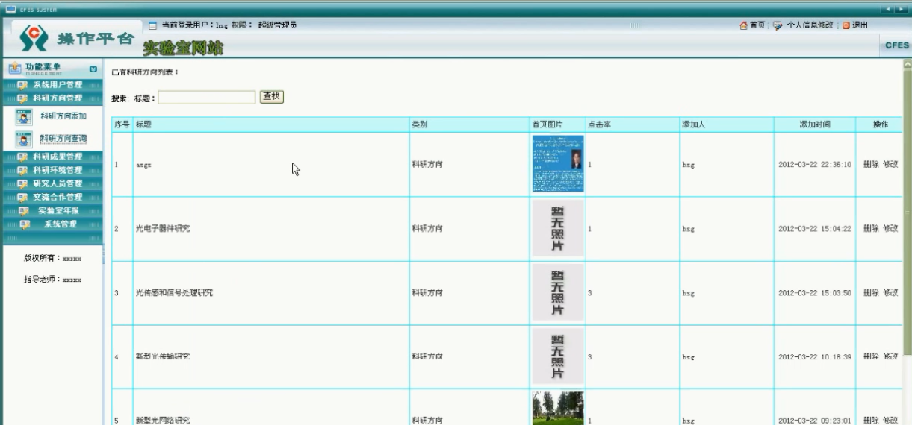
Task: Click the asgx row homepage thumbnail
Action: 558,164
